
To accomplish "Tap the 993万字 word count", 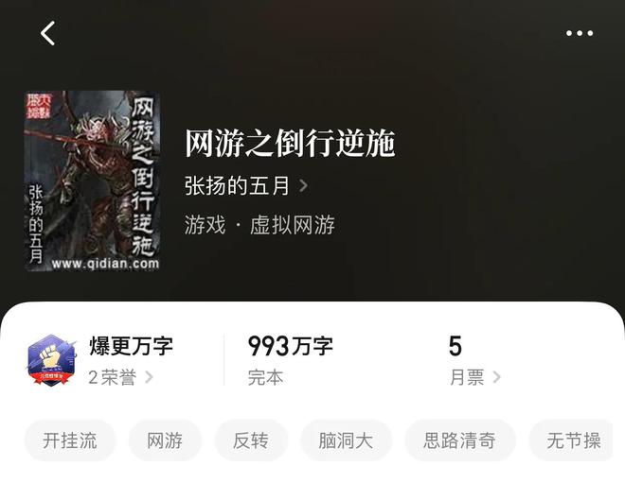I will pyautogui.click(x=290, y=346).
